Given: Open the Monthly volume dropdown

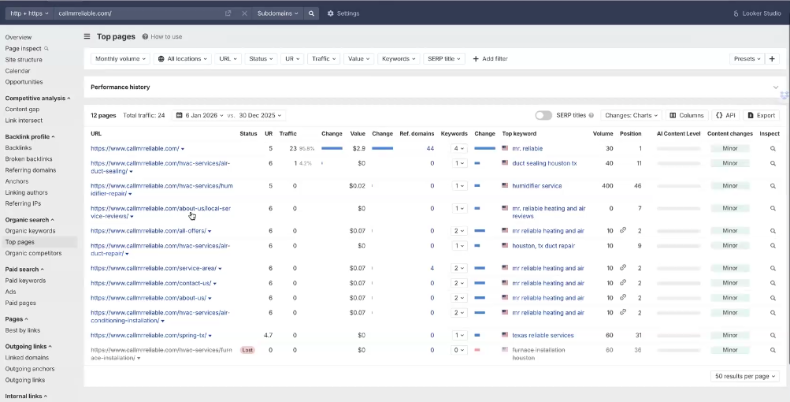Looking at the screenshot, I should click(121, 58).
